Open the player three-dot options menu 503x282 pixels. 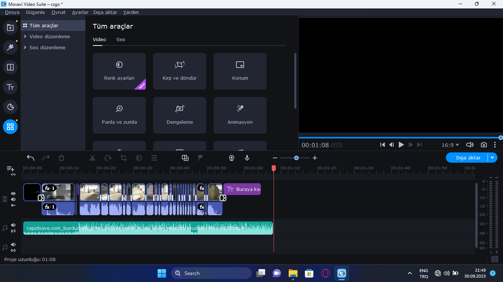click(495, 145)
